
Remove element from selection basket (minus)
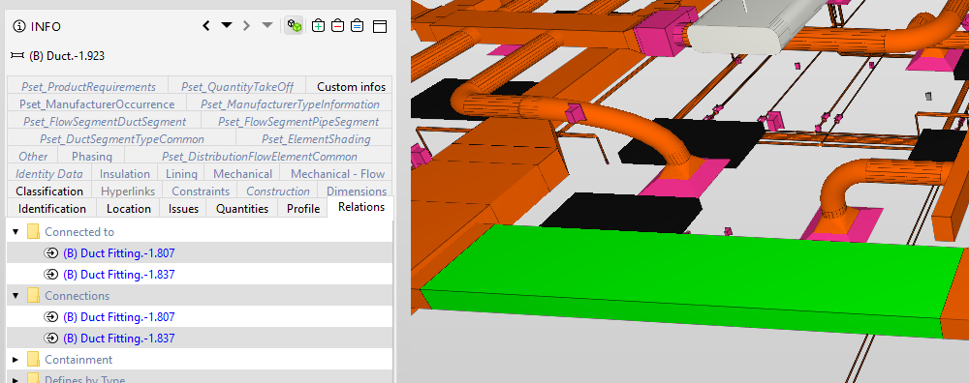click(337, 26)
